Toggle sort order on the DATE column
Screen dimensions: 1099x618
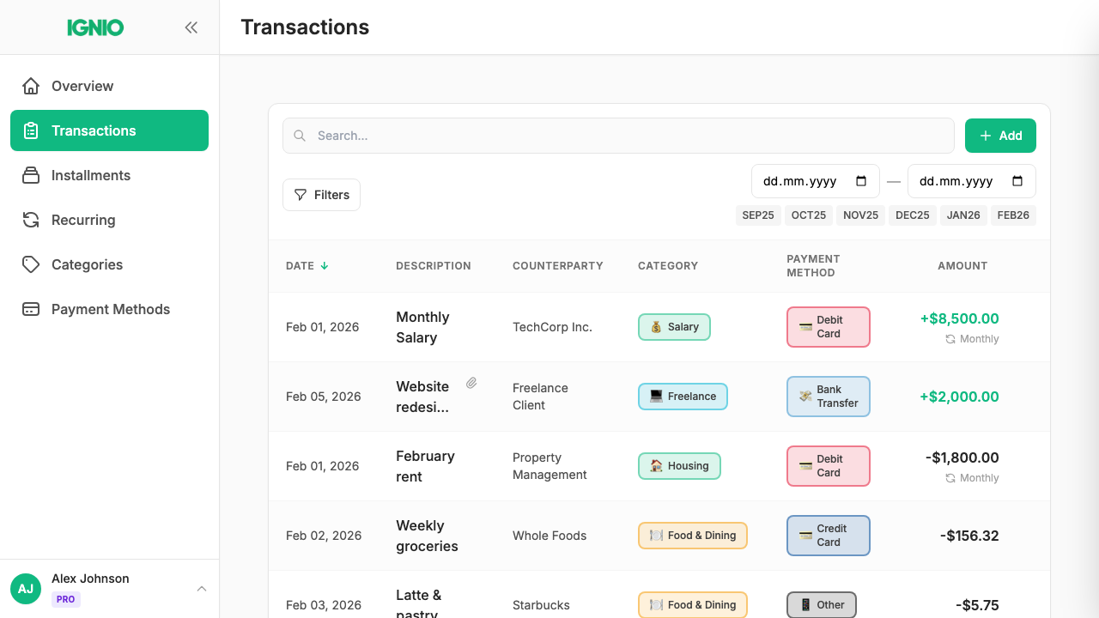307,266
